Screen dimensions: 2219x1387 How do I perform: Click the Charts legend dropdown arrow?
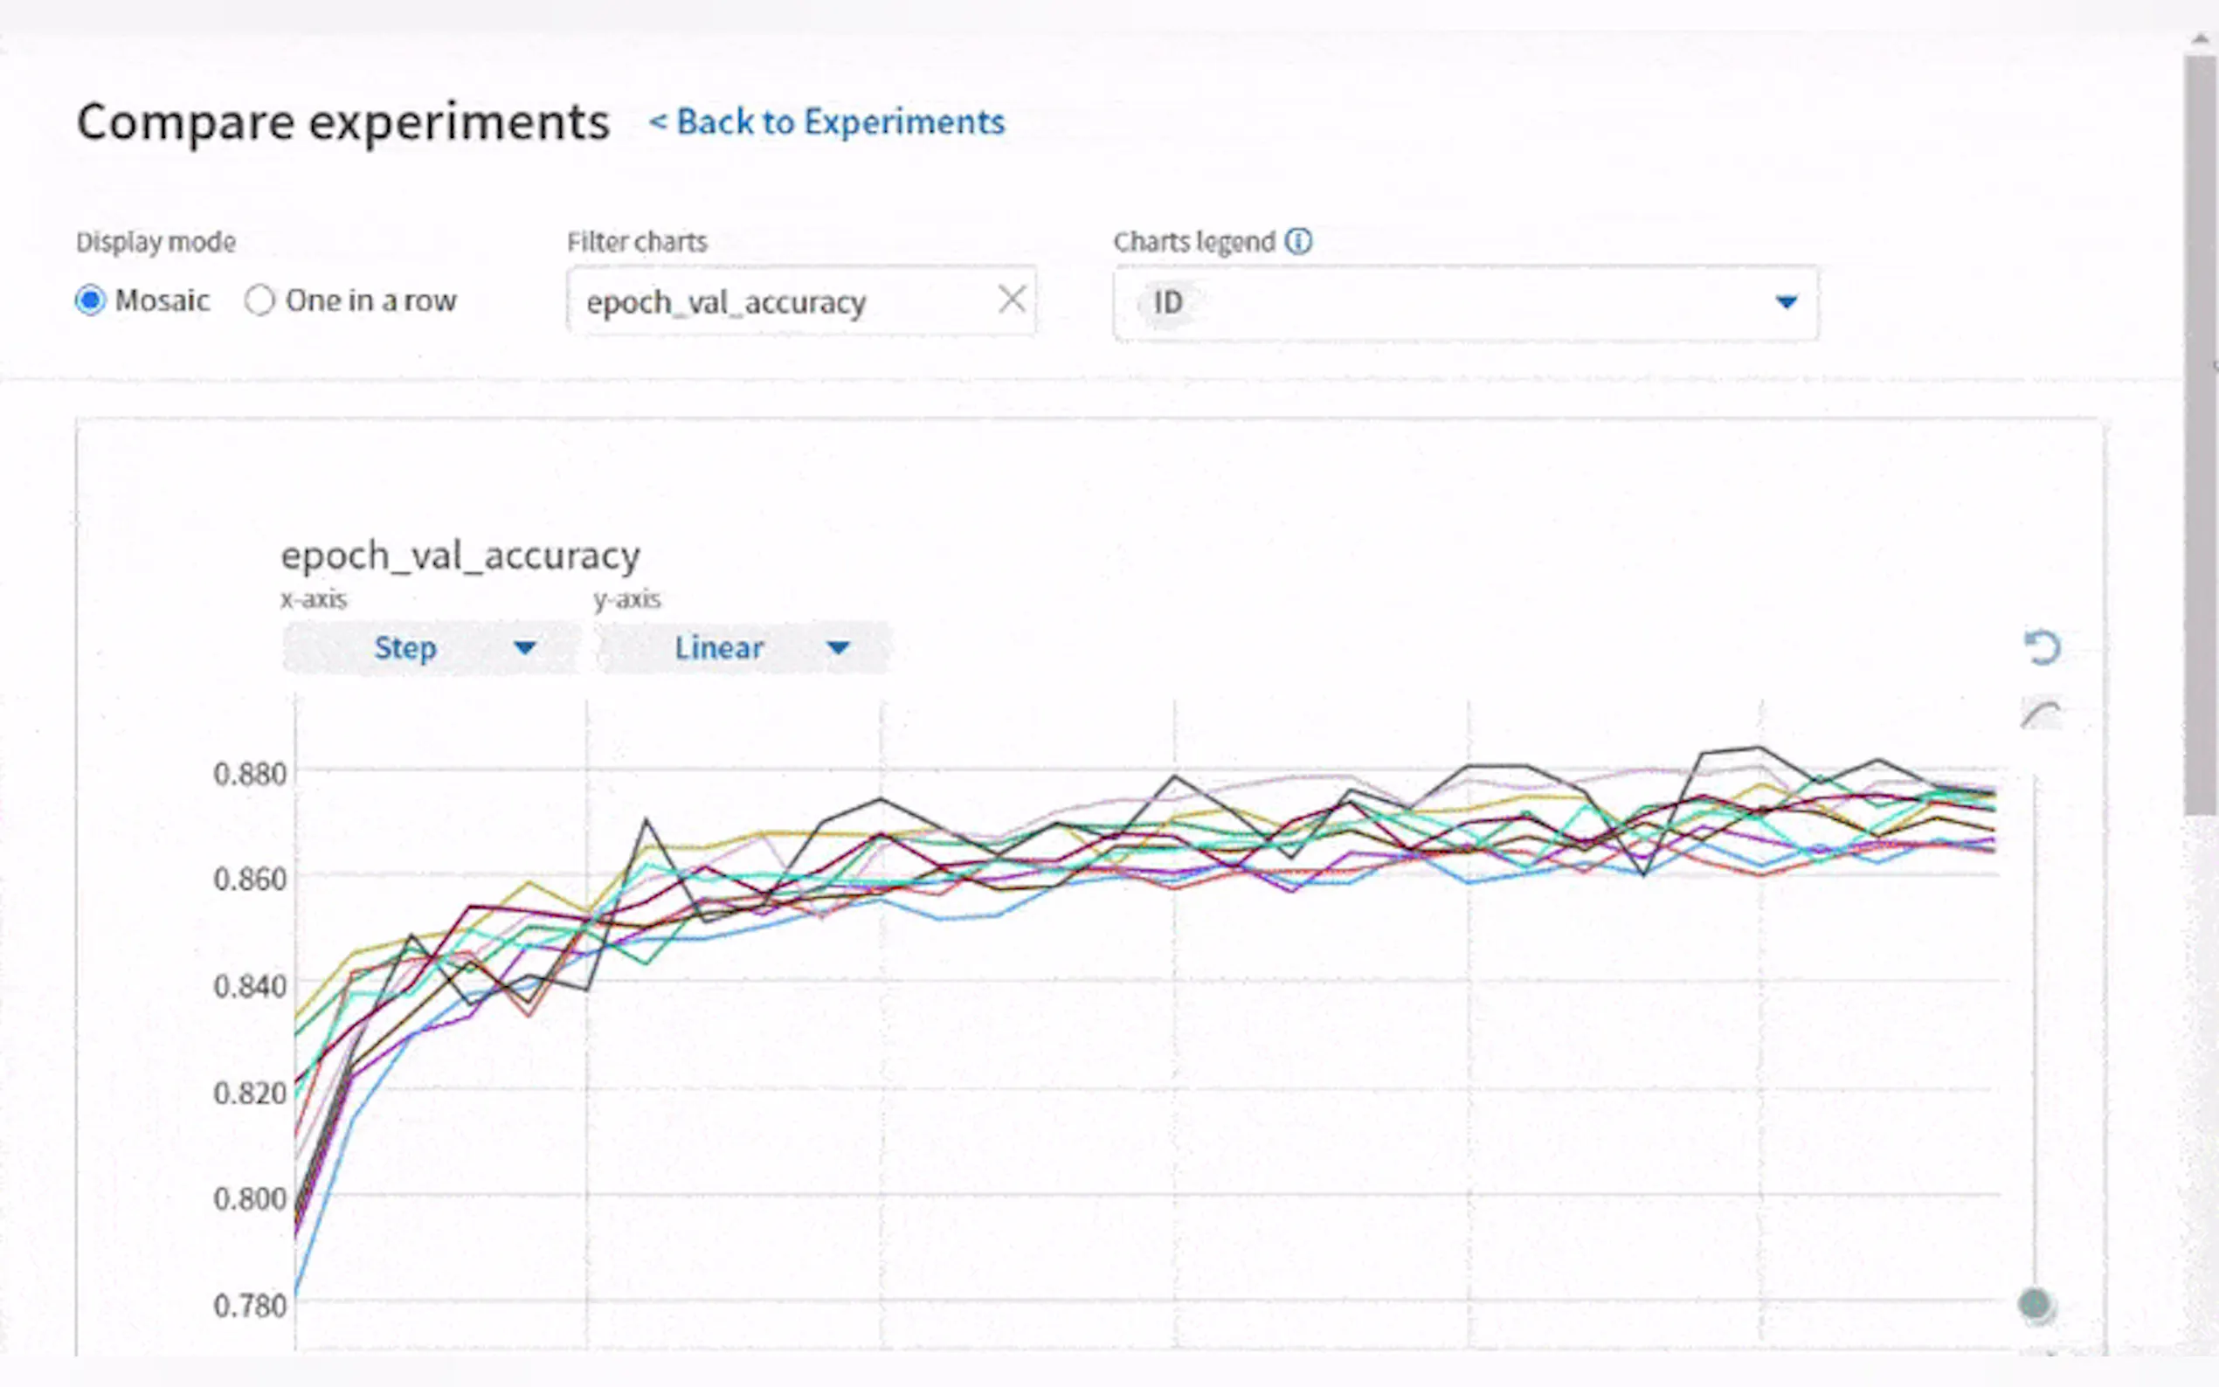(1785, 302)
